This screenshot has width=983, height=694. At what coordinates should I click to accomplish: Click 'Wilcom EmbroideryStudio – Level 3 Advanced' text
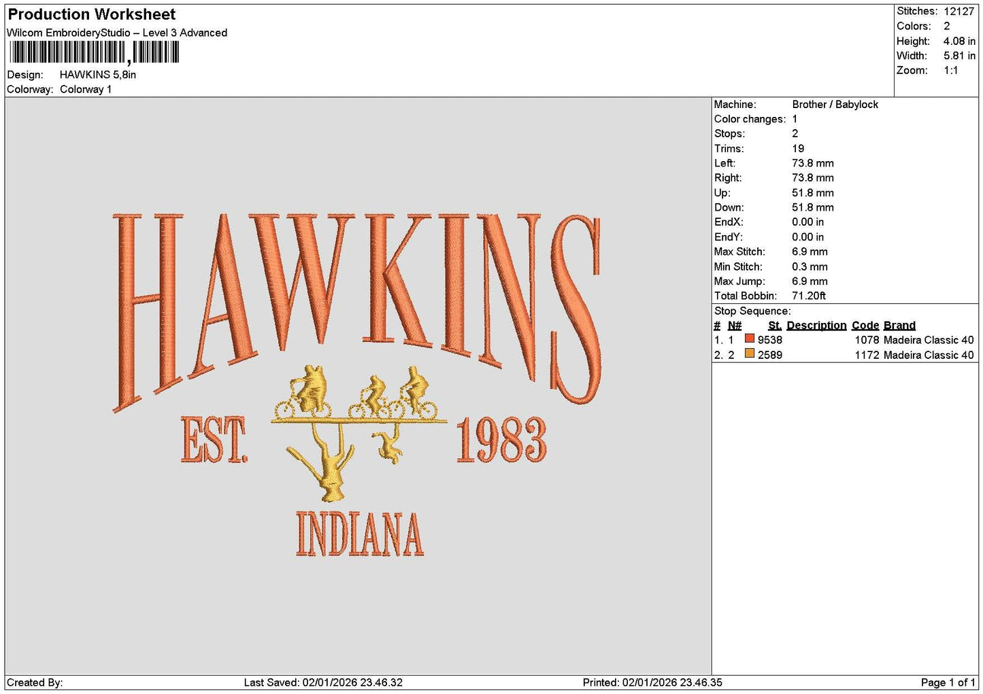(x=117, y=33)
